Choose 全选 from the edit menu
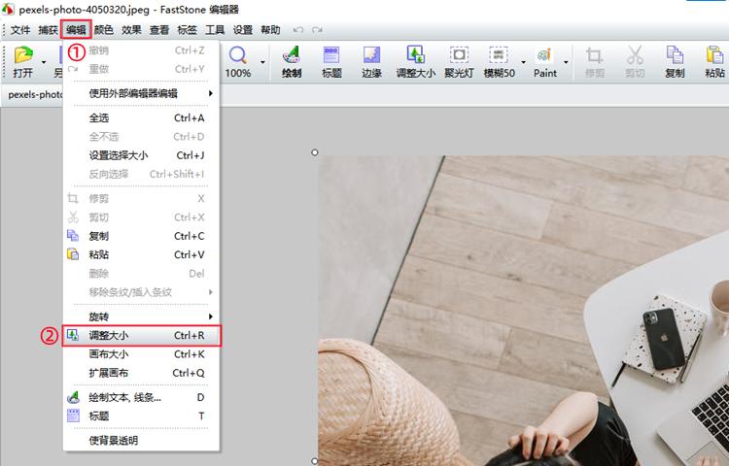Viewport: 729px width, 466px height. click(x=141, y=117)
